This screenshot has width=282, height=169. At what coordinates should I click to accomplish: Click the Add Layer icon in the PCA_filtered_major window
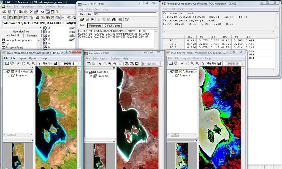click(x=209, y=63)
